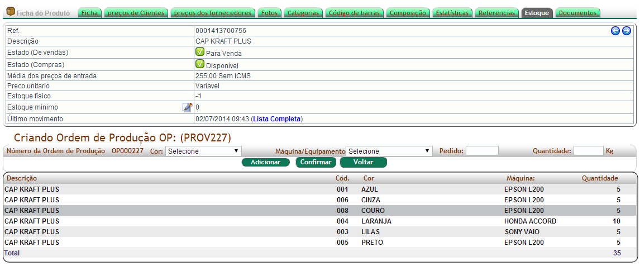The width and height of the screenshot is (640, 266).
Task: Click into the Quantidade input field
Action: point(588,151)
